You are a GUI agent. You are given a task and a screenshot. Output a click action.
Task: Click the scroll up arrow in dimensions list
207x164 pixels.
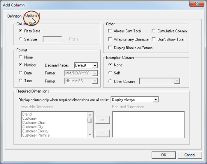pyautogui.click(x=90, y=115)
